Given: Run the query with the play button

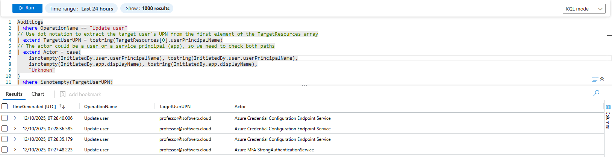Looking at the screenshot, I should [27, 8].
